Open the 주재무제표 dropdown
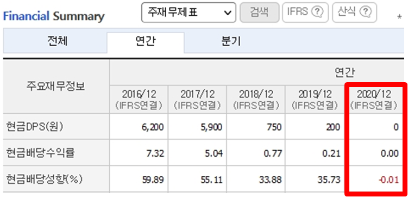This screenshot has height=197, width=408. tap(189, 13)
